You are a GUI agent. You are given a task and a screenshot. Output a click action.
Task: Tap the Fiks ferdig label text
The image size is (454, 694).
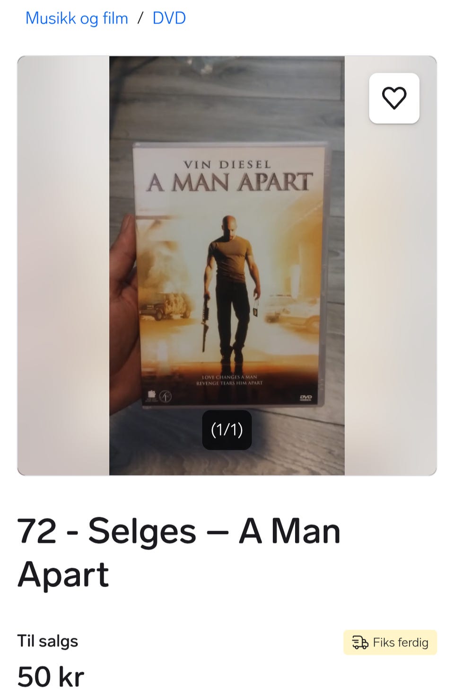click(401, 642)
